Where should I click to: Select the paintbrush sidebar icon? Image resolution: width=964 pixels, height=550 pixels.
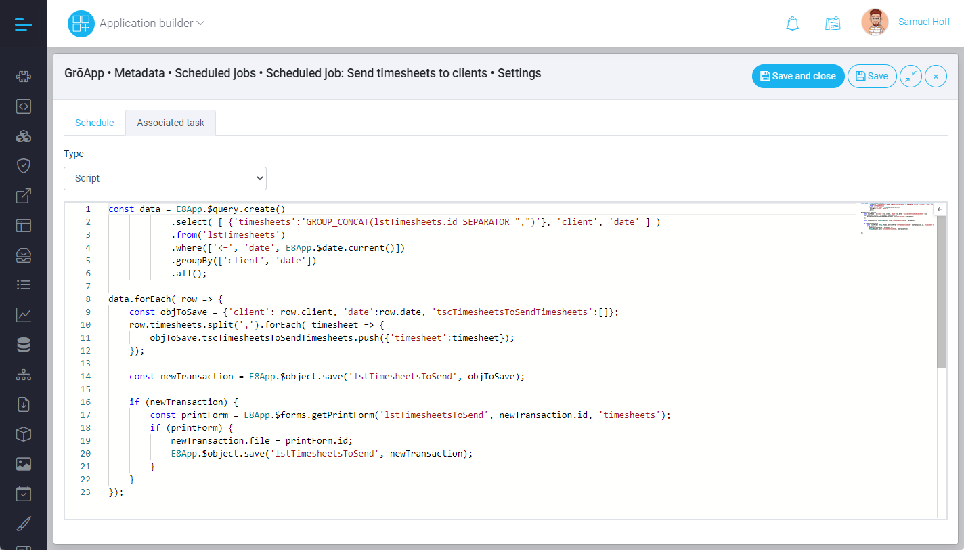pos(24,524)
